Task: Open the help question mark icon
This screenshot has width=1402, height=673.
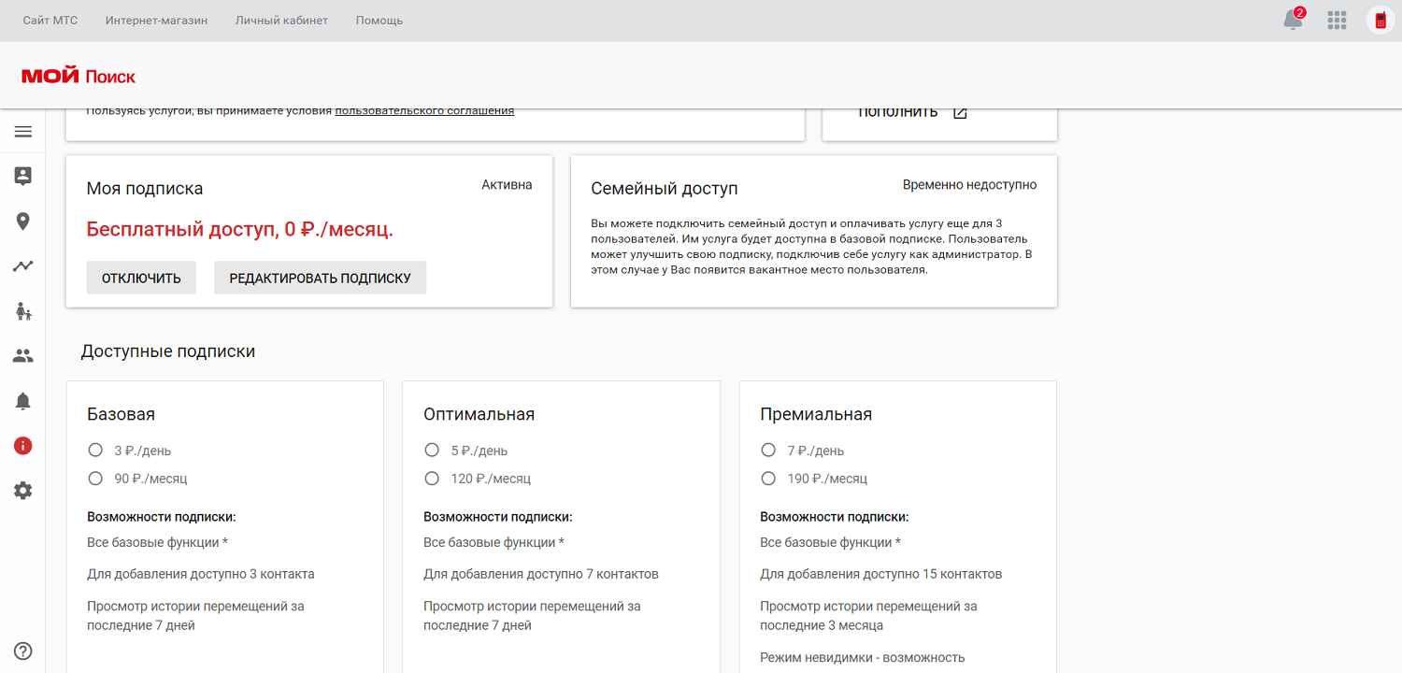Action: pyautogui.click(x=23, y=652)
